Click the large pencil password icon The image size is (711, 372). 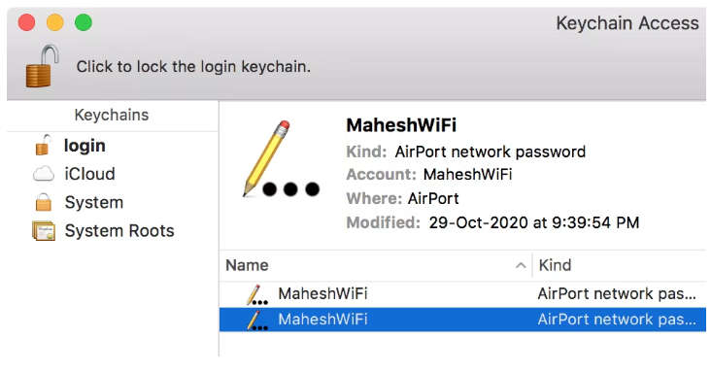click(x=281, y=158)
